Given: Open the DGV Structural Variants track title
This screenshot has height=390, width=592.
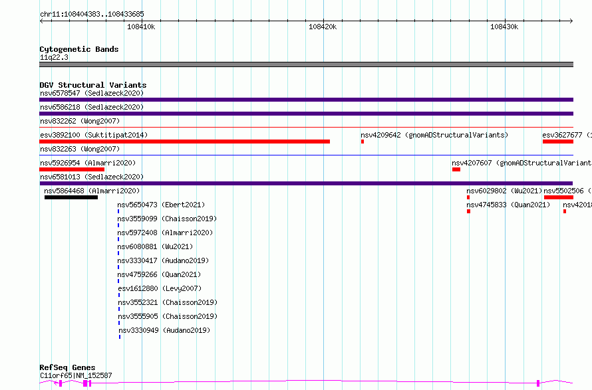Looking at the screenshot, I should coord(93,85).
